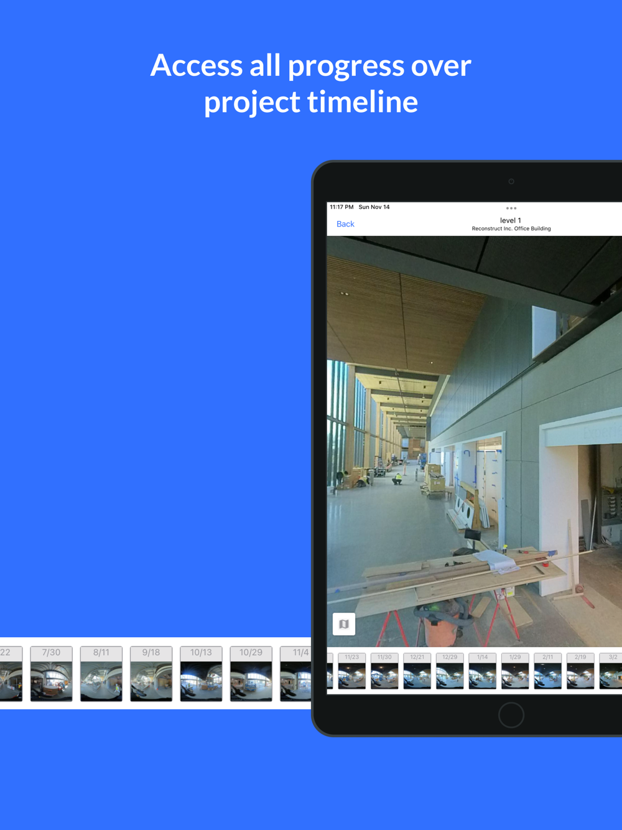The image size is (622, 830).
Task: View the 2/19 capture
Action: pos(580,671)
